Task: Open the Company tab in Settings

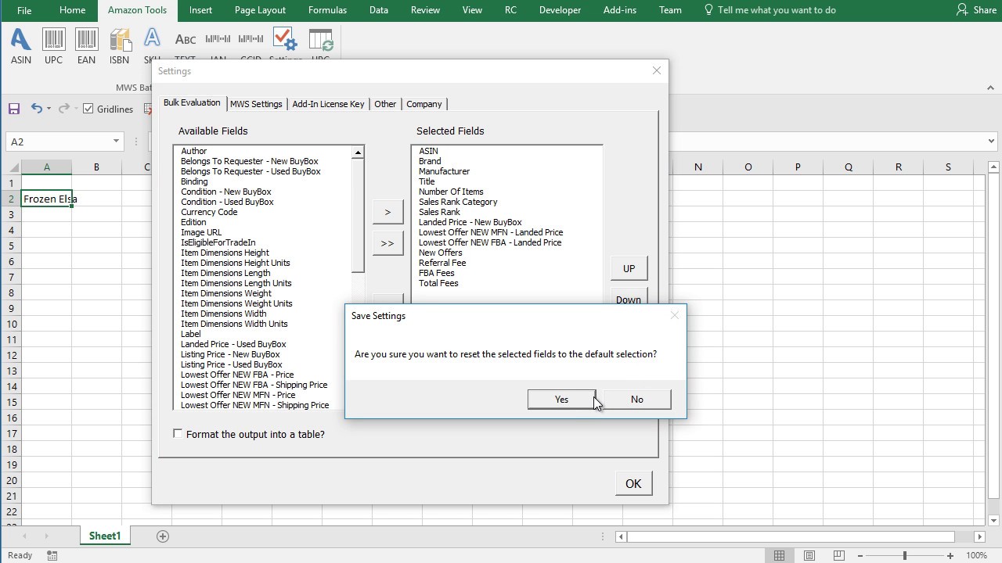Action: coord(424,104)
